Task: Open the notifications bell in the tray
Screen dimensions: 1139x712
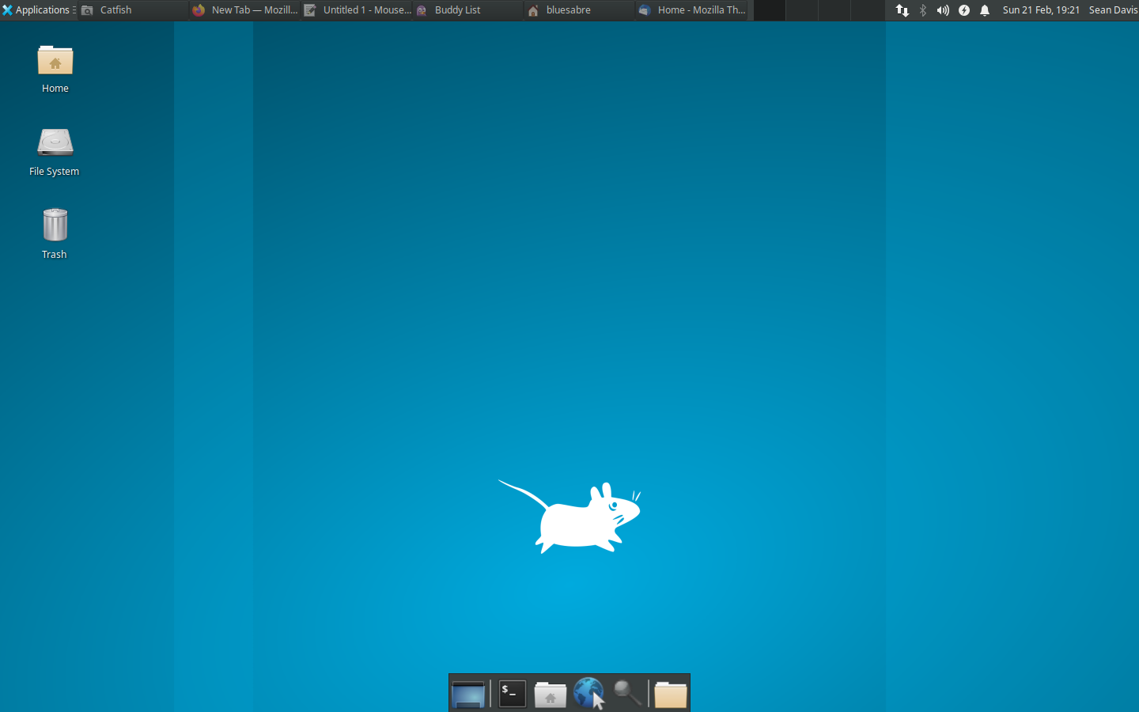Action: point(984,10)
